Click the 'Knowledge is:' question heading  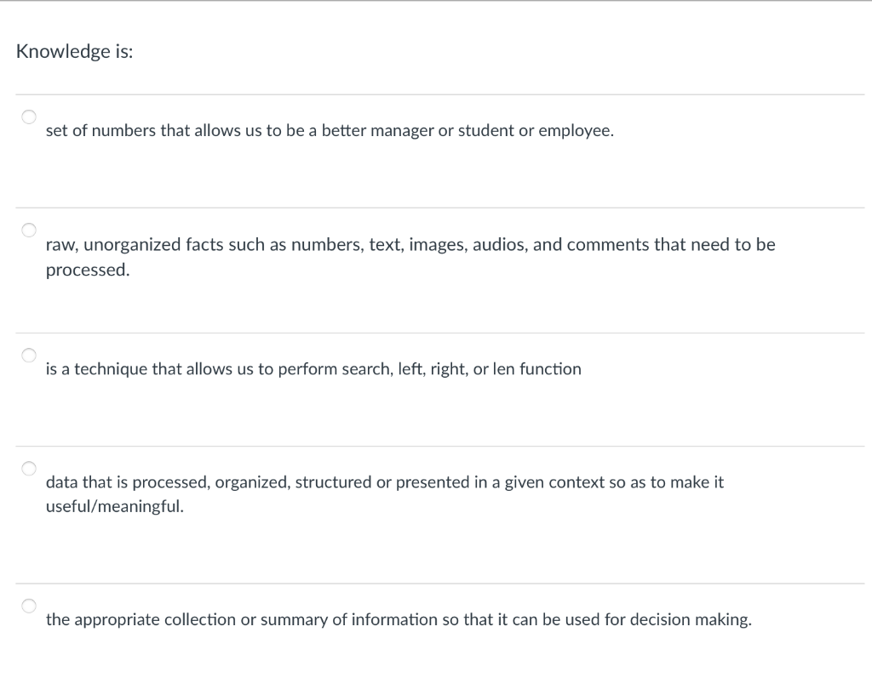coord(74,51)
